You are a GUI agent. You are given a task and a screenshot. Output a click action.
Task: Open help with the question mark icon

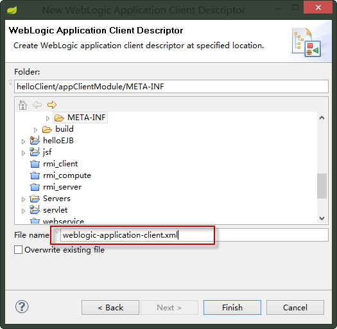(22, 307)
